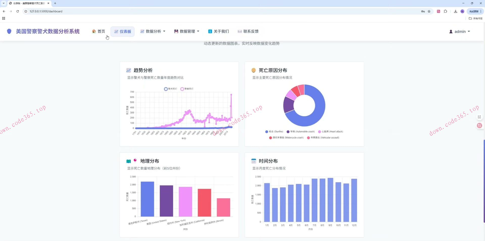Expand the 数据分析 dropdown menu
Screen dimensions: 485x241
[x=153, y=32]
